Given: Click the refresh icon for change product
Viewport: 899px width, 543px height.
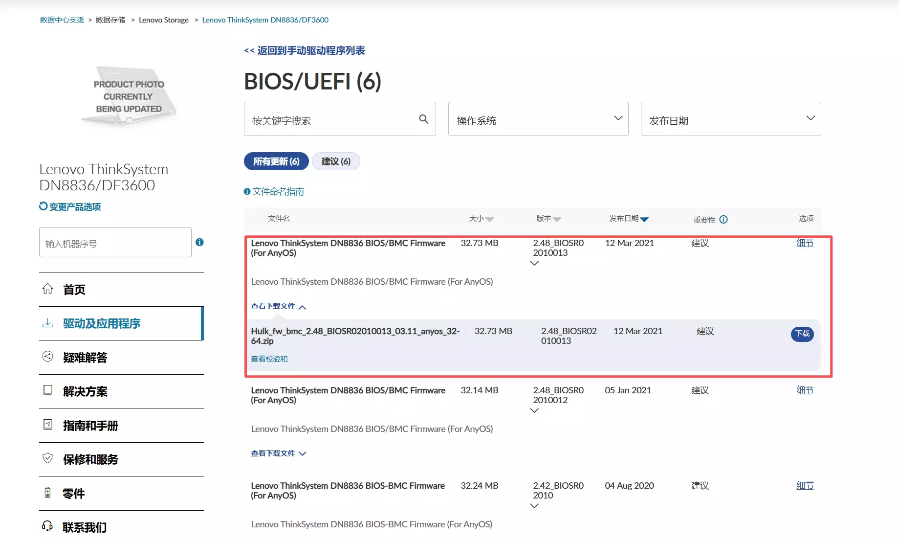Looking at the screenshot, I should coord(44,206).
